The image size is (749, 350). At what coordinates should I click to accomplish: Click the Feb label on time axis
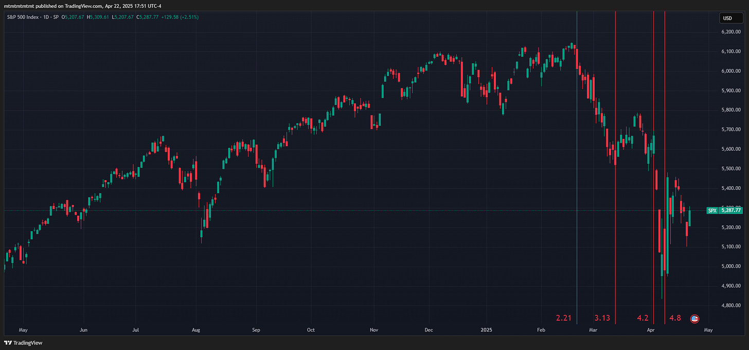click(x=541, y=329)
